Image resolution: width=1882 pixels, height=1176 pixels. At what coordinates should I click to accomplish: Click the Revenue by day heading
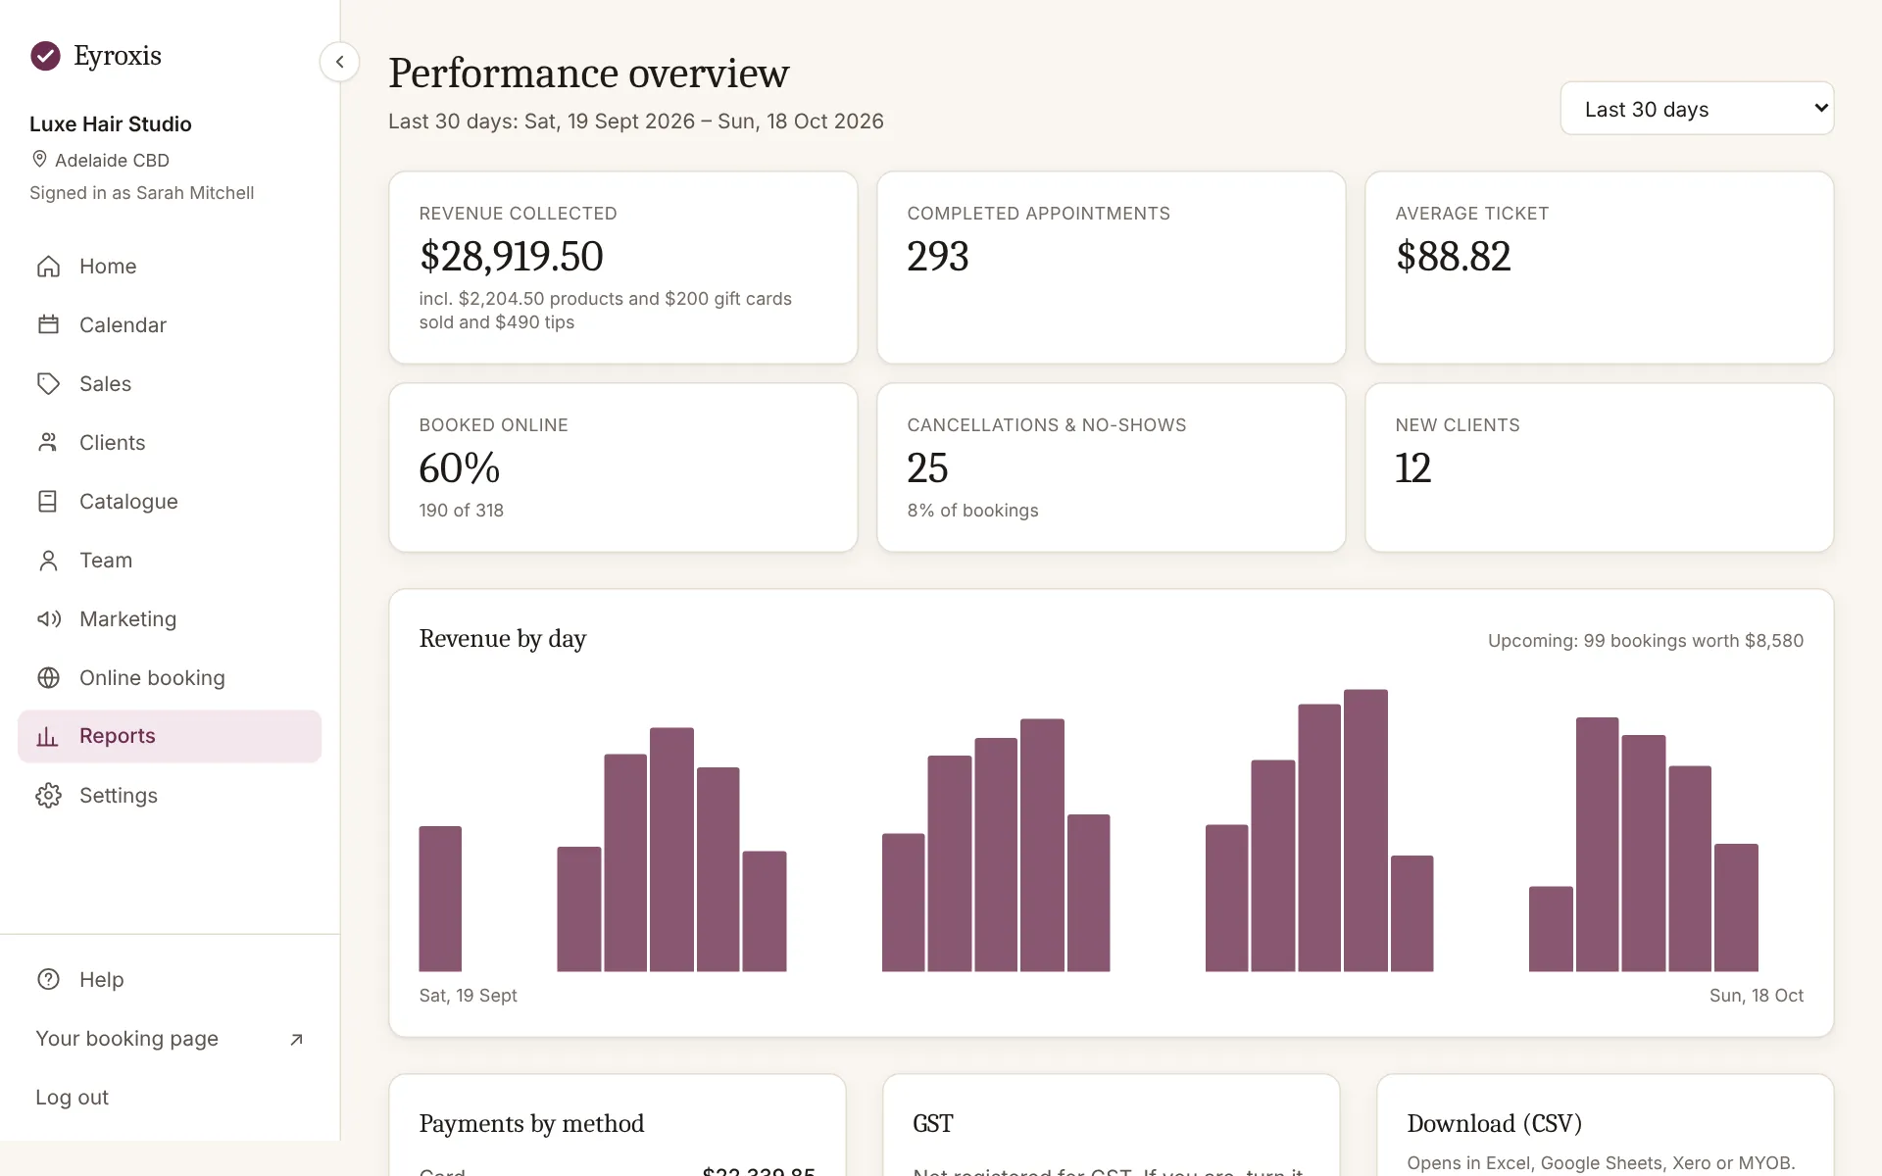[x=503, y=639]
